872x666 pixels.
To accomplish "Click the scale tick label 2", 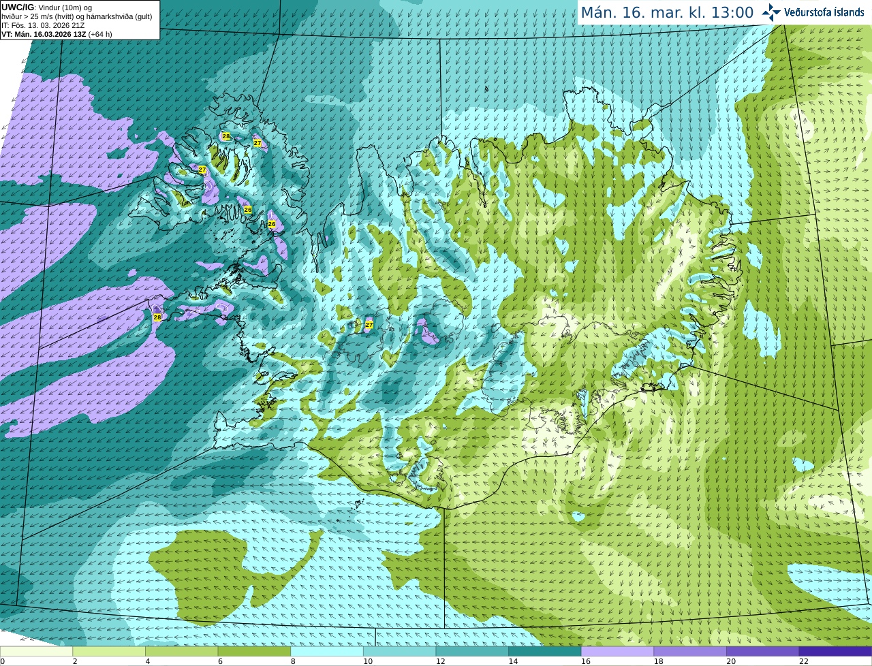I will pos(75,661).
